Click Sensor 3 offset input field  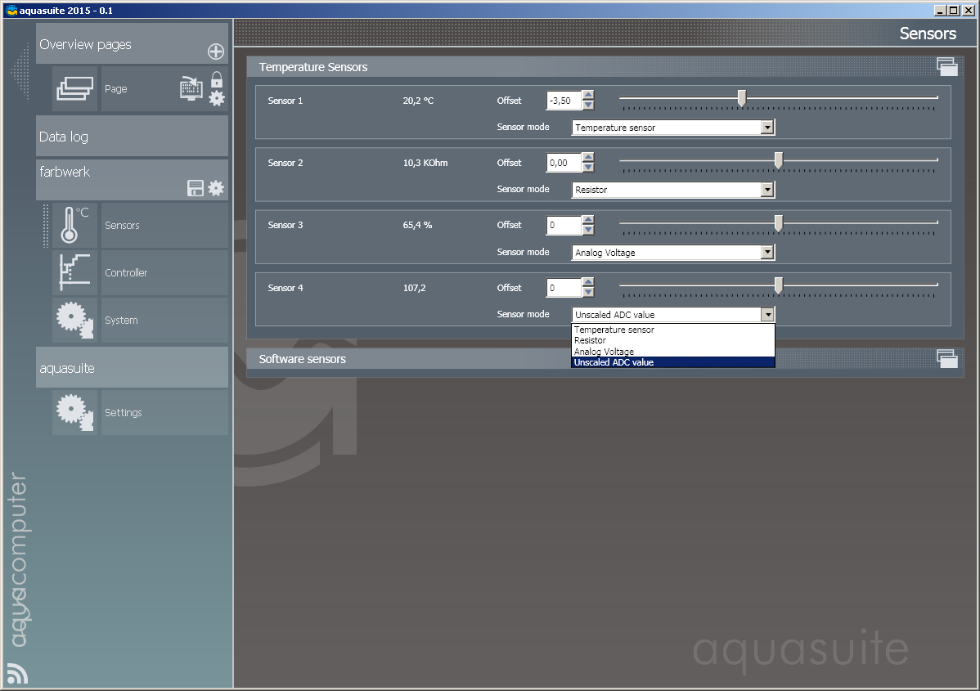point(564,225)
